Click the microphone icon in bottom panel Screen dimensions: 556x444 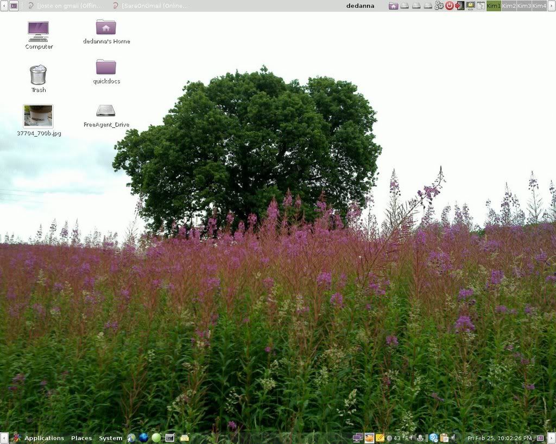click(420, 437)
